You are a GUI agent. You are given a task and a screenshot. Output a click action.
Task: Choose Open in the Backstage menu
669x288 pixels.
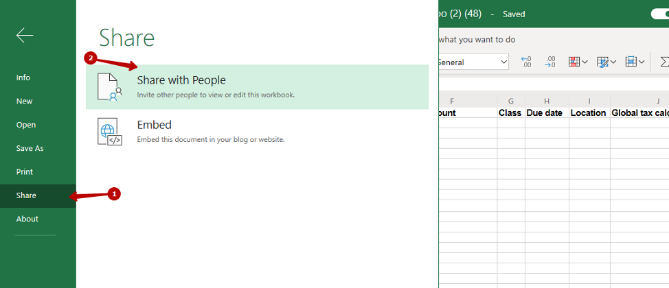point(26,125)
